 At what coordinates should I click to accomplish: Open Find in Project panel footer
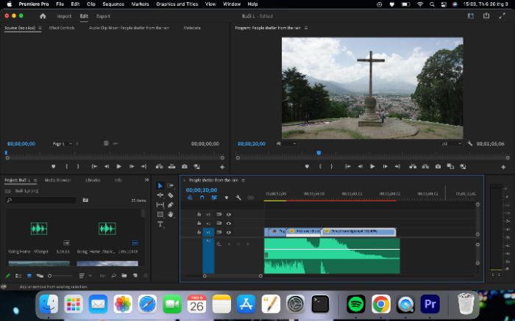pyautogui.click(x=113, y=275)
